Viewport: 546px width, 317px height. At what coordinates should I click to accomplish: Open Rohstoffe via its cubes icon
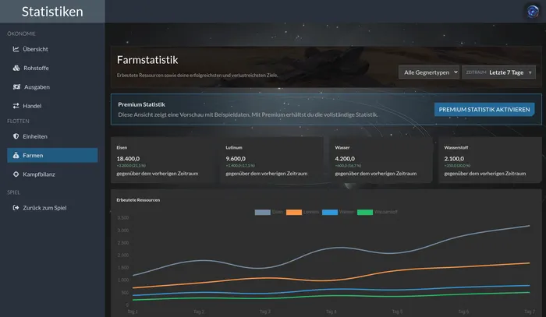pyautogui.click(x=16, y=68)
